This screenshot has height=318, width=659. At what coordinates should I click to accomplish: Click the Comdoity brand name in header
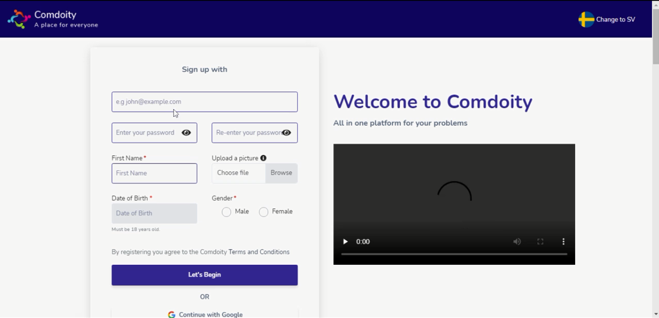point(56,15)
